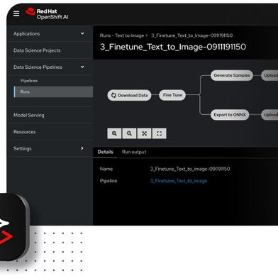Select Pipelines in sidebar
Image resolution: width=278 pixels, height=278 pixels.
29,81
